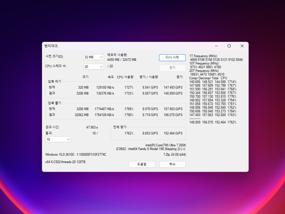Click the 8.975 GIPS value
This screenshot has width=285, height=214.
tap(150, 109)
